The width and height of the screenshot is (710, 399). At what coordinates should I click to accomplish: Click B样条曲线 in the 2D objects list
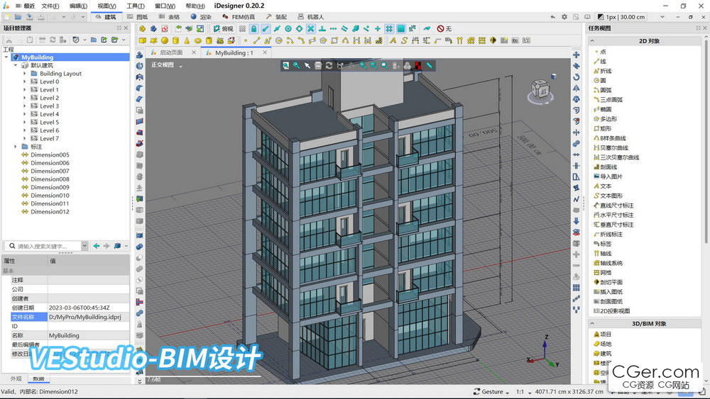(x=613, y=138)
